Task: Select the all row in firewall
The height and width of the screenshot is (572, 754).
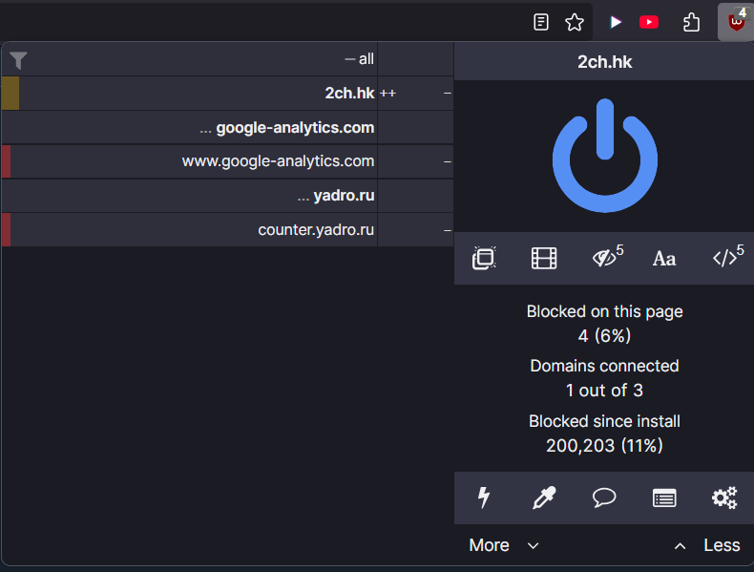Action: click(x=190, y=59)
